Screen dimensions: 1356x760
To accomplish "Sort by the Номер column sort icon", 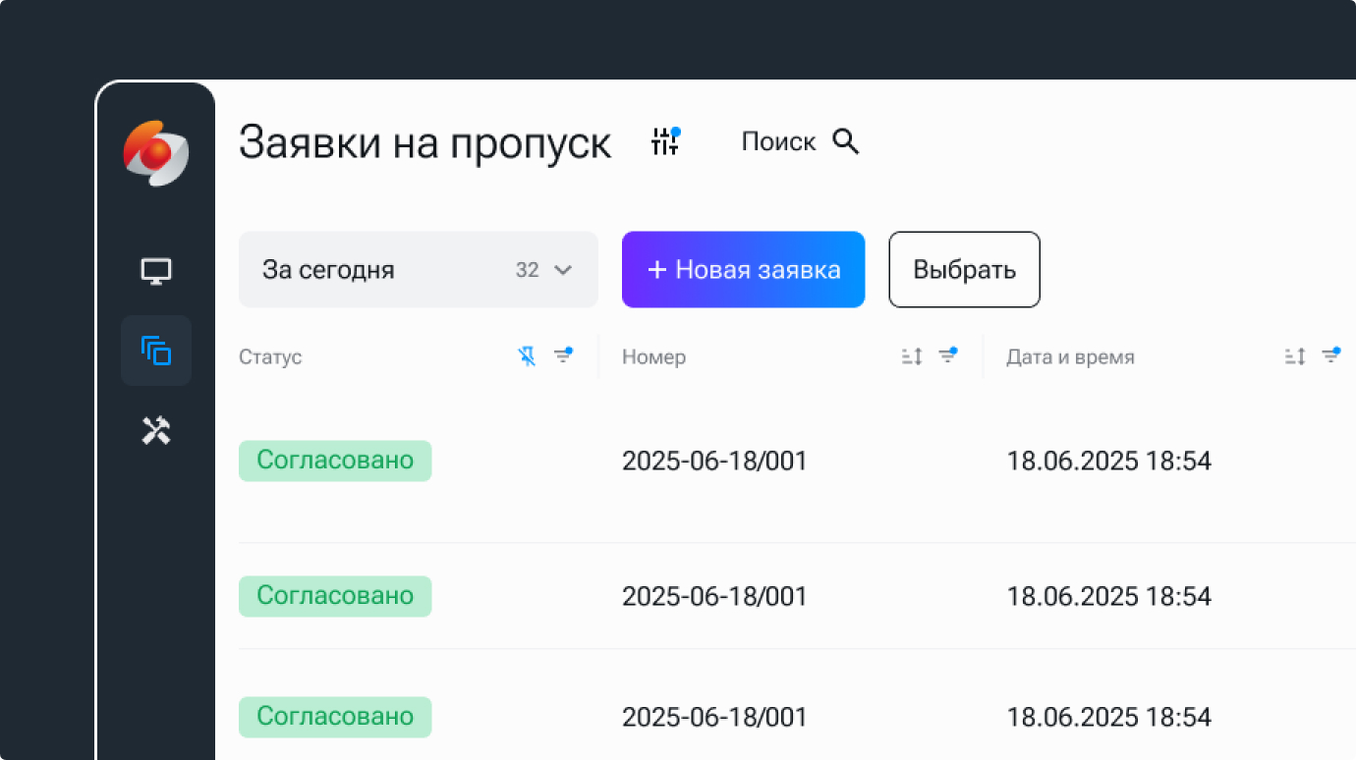I will 912,356.
